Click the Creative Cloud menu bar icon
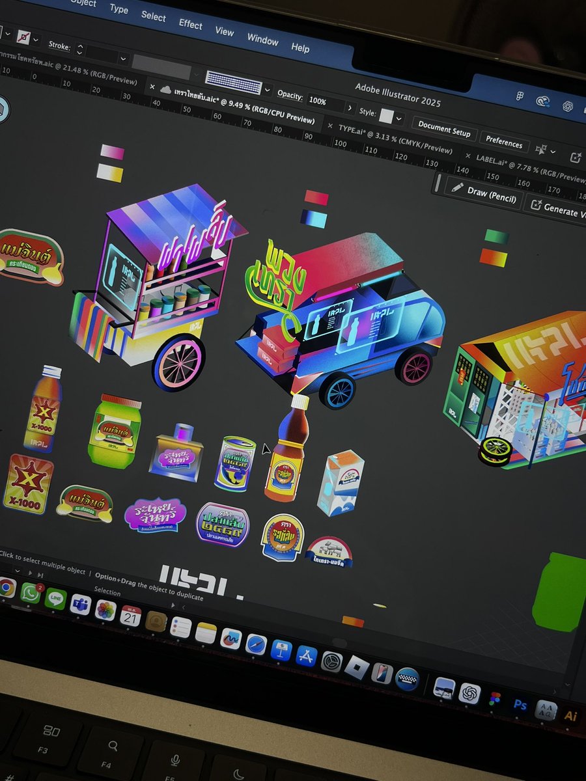586x781 pixels. (x=542, y=101)
